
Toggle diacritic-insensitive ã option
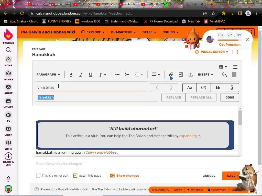tap(232, 88)
